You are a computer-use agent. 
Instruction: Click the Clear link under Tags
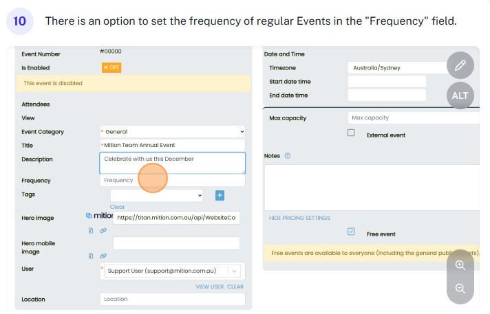pos(118,207)
